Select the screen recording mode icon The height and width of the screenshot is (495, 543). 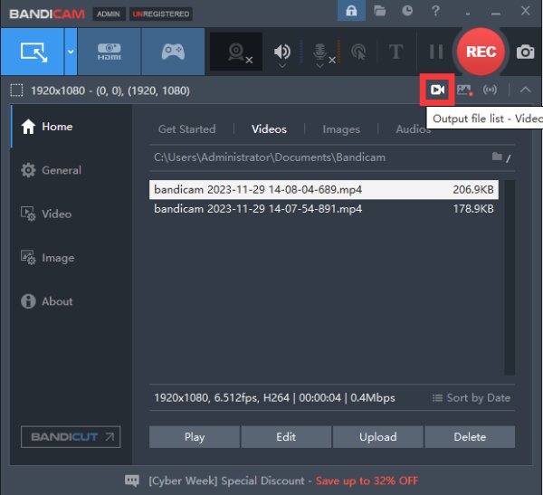pyautogui.click(x=33, y=52)
